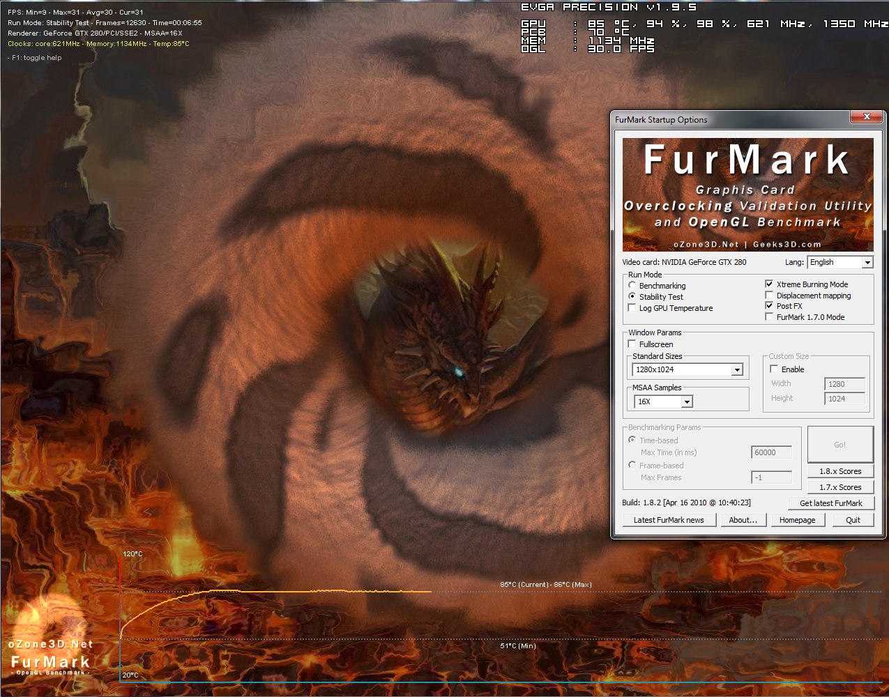889x697 pixels.
Task: Click the Custom Size Width field
Action: click(844, 384)
